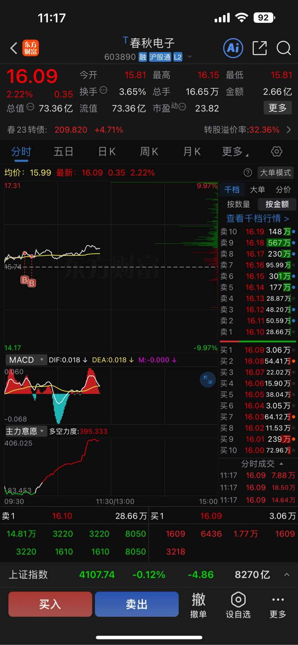Select the 分价 tab

pyautogui.click(x=283, y=190)
